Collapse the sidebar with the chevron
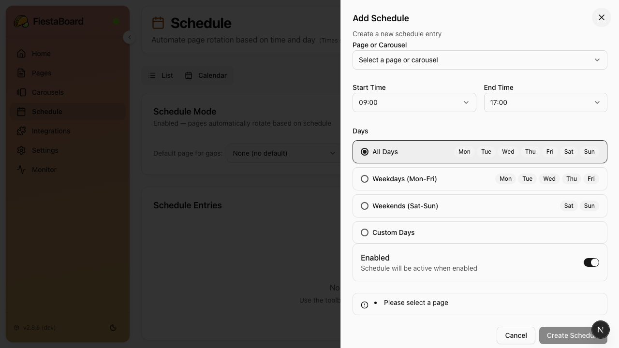 [x=130, y=37]
